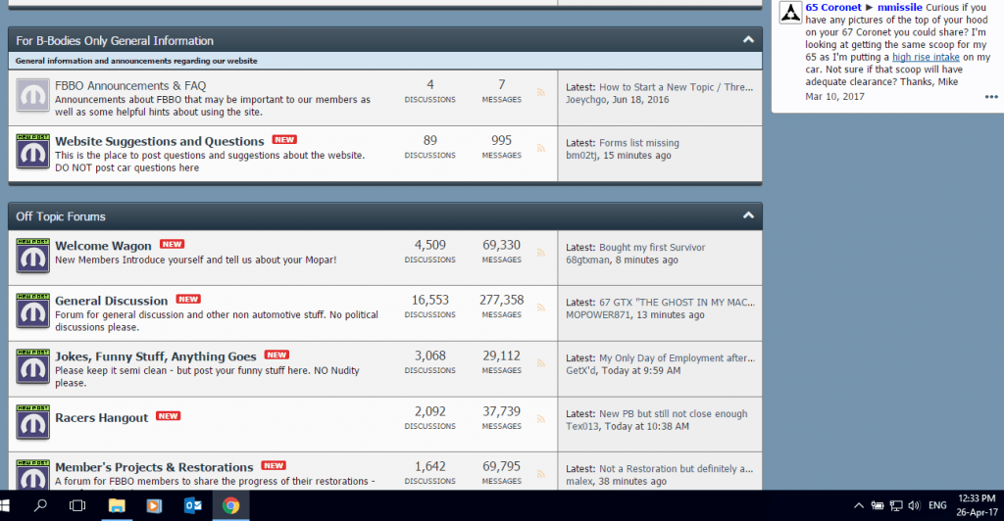Click the Welcome Wagon forum icon
1004x521 pixels.
[32, 256]
